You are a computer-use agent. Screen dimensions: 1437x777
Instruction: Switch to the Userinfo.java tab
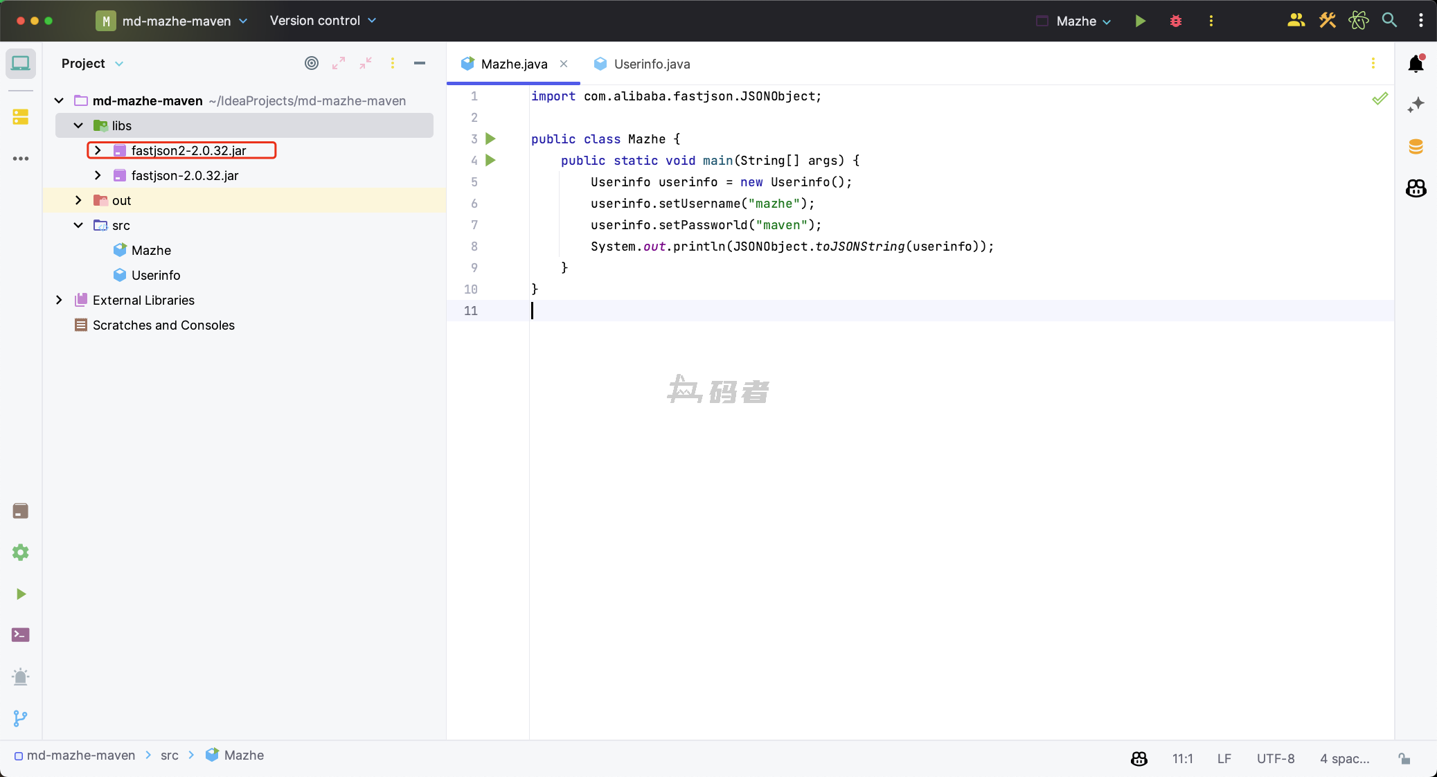tap(651, 64)
